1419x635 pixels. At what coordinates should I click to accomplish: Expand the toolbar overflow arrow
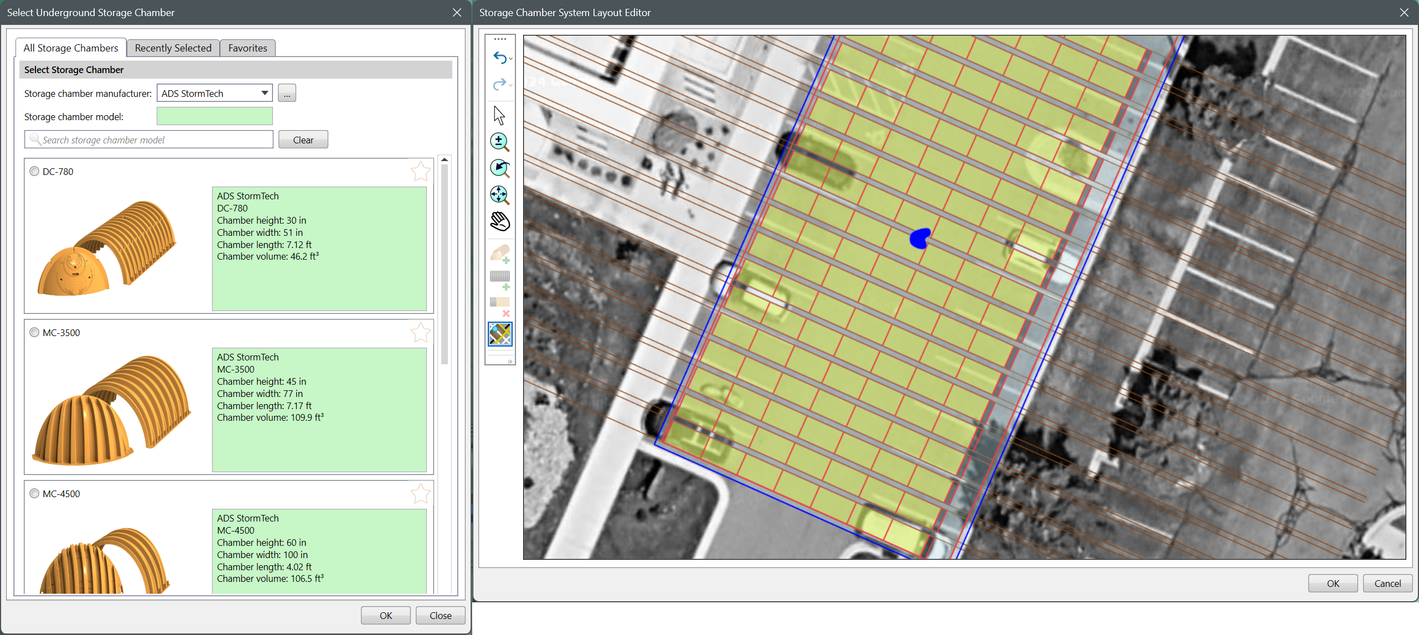click(x=510, y=362)
